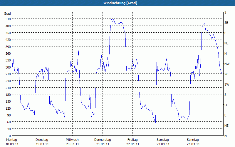Click the 'NE' compass label near 45 degrees
This screenshot has height=147, width=235.
point(226,126)
